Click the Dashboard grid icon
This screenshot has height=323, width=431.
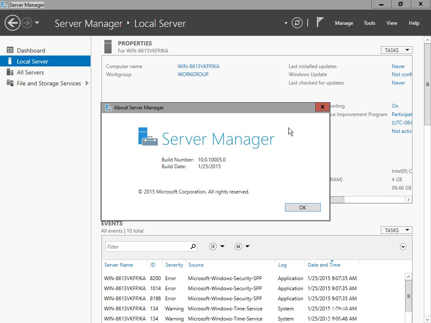[x=10, y=50]
